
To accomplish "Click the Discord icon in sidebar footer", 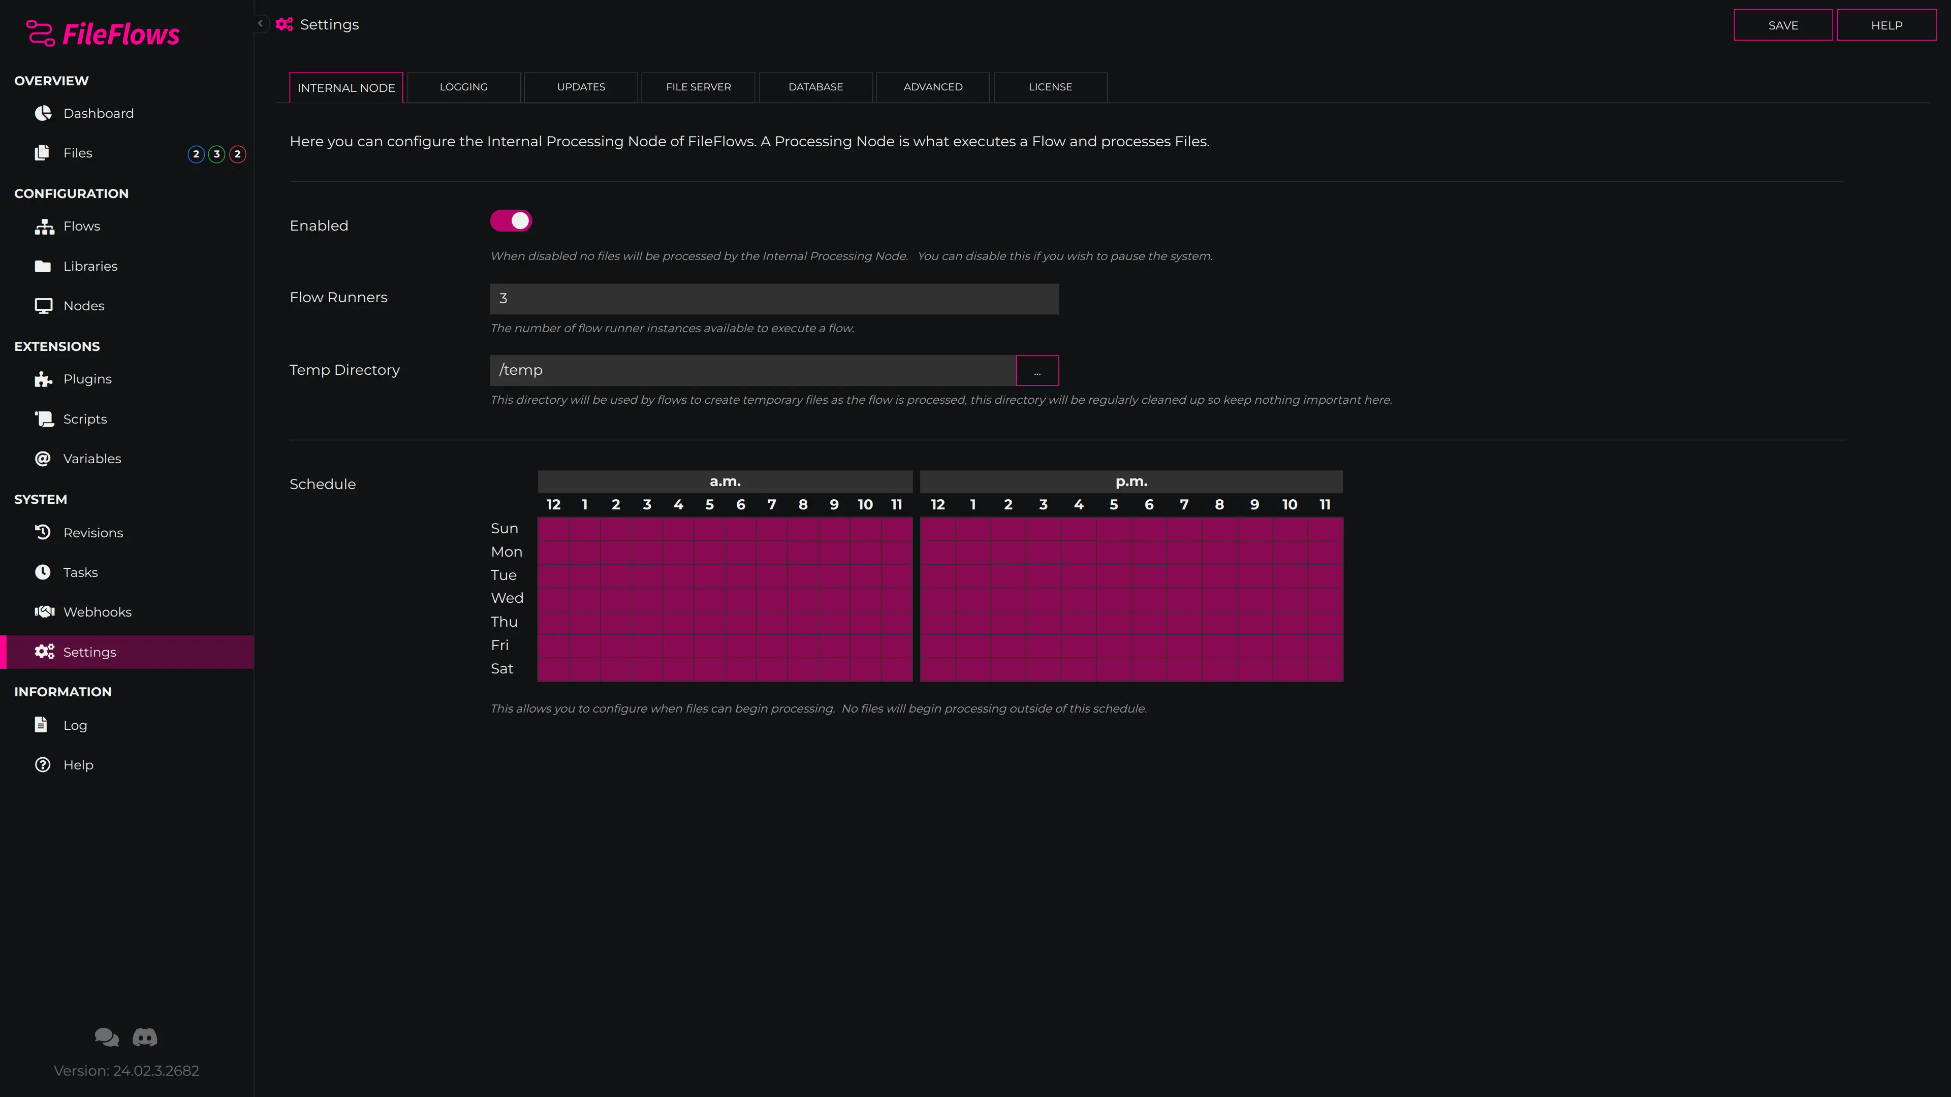I will [x=145, y=1037].
